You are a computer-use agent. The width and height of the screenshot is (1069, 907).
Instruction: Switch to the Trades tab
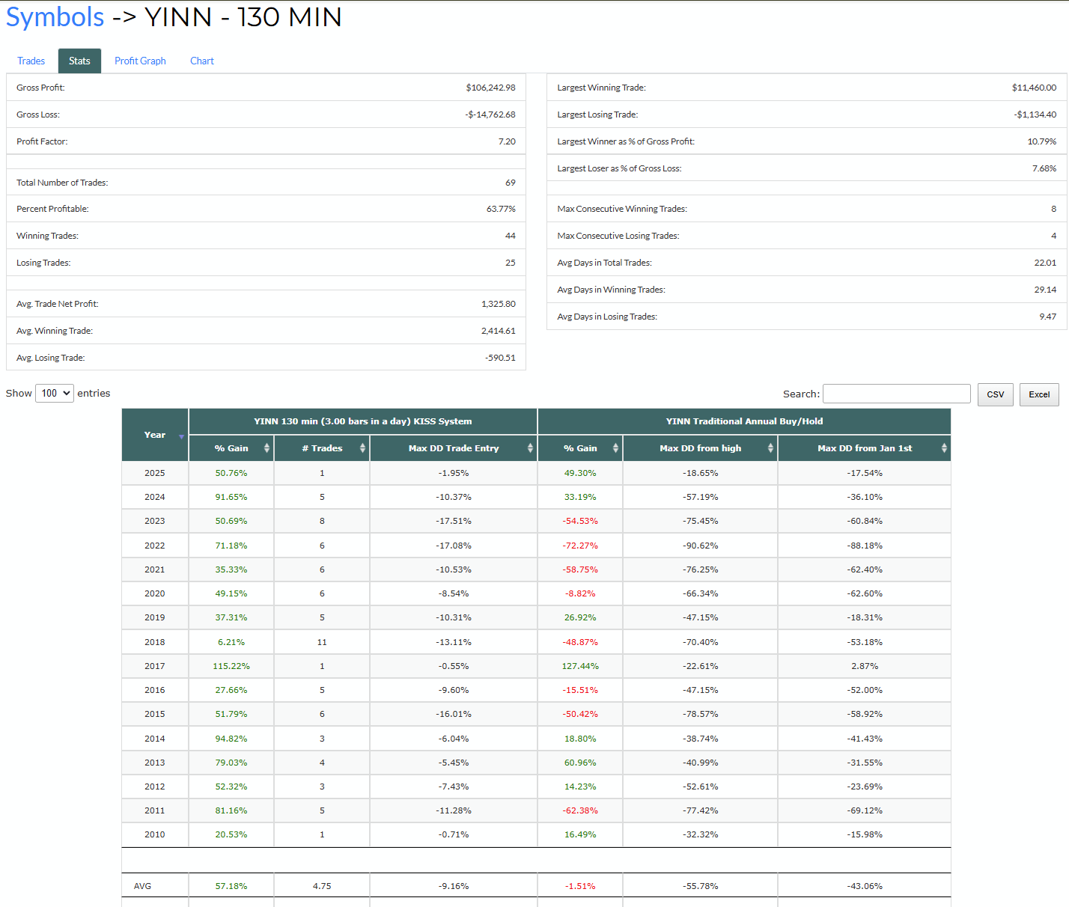tap(31, 61)
